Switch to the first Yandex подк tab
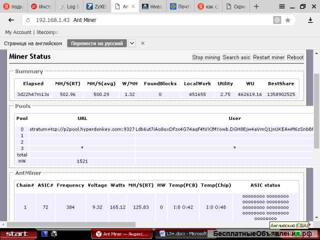This screenshot has height=240, width=320. click(x=13, y=6)
